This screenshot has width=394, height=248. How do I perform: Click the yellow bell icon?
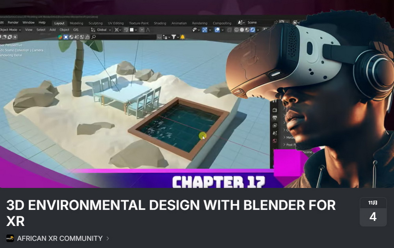click(x=183, y=37)
